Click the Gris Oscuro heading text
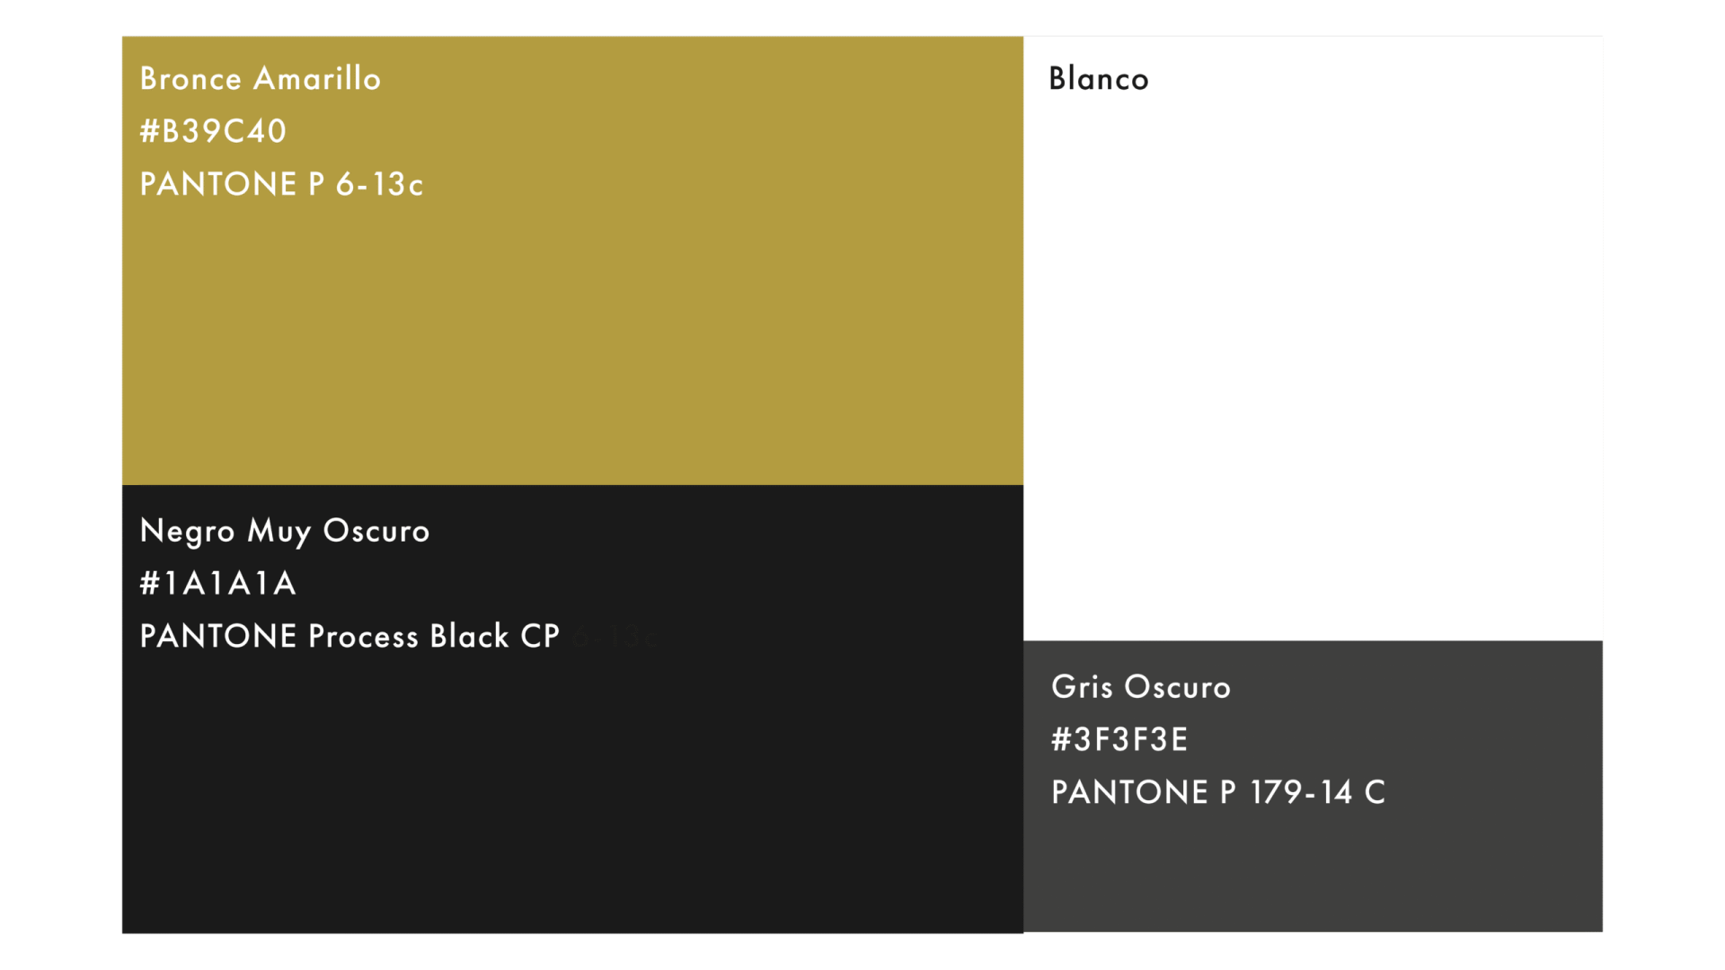The image size is (1725, 970). pyautogui.click(x=1141, y=687)
